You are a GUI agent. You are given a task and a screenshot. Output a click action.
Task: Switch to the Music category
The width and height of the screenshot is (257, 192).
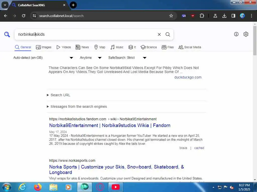(x=117, y=47)
